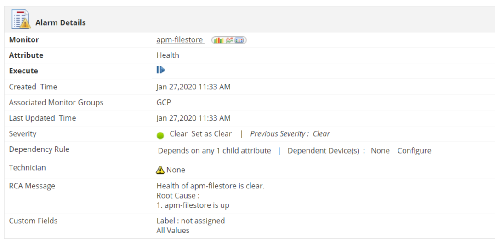Click the apm-filestore is up root cause
Viewport: 495px width, 243px height.
tap(193, 205)
